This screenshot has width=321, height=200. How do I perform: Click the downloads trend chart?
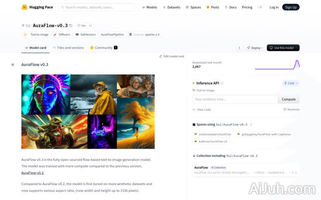[x=277, y=65]
